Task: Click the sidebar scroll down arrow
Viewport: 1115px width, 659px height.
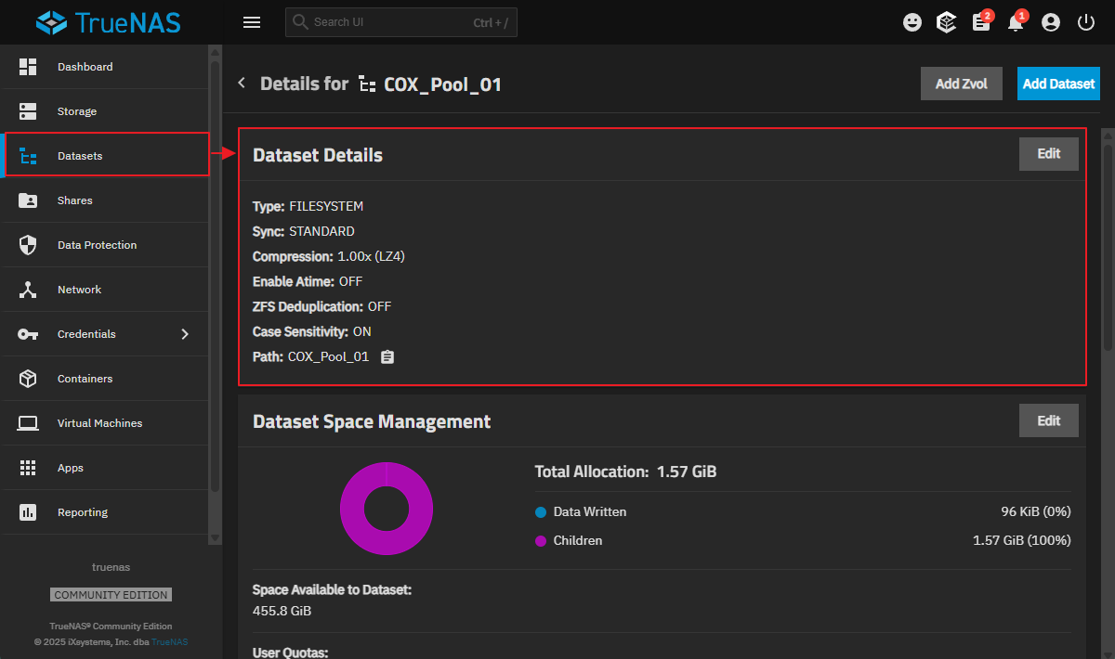Action: (216, 537)
